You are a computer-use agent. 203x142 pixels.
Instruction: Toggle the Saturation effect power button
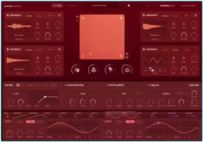click(x=66, y=85)
